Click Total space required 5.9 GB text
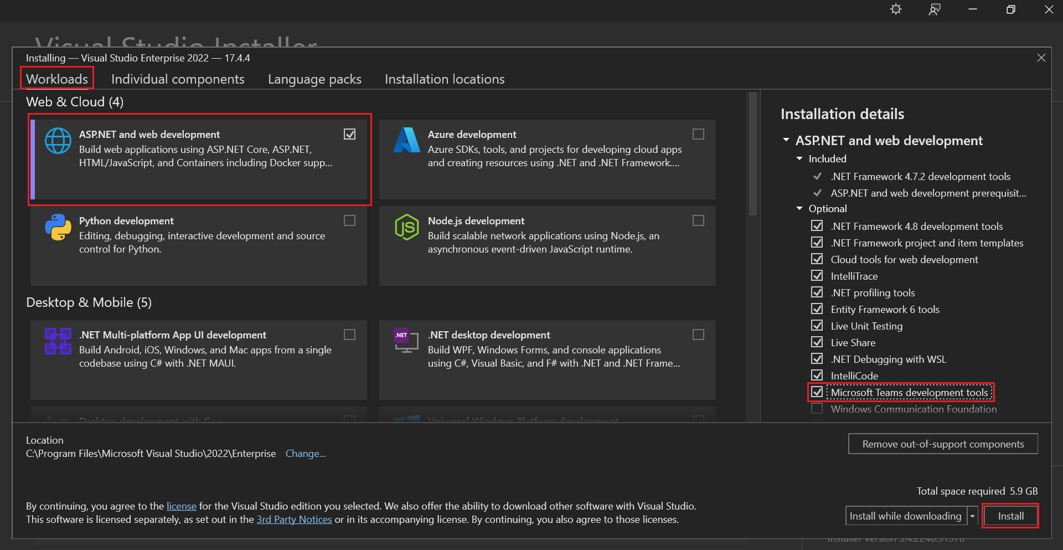The width and height of the screenshot is (1063, 550). click(977, 491)
